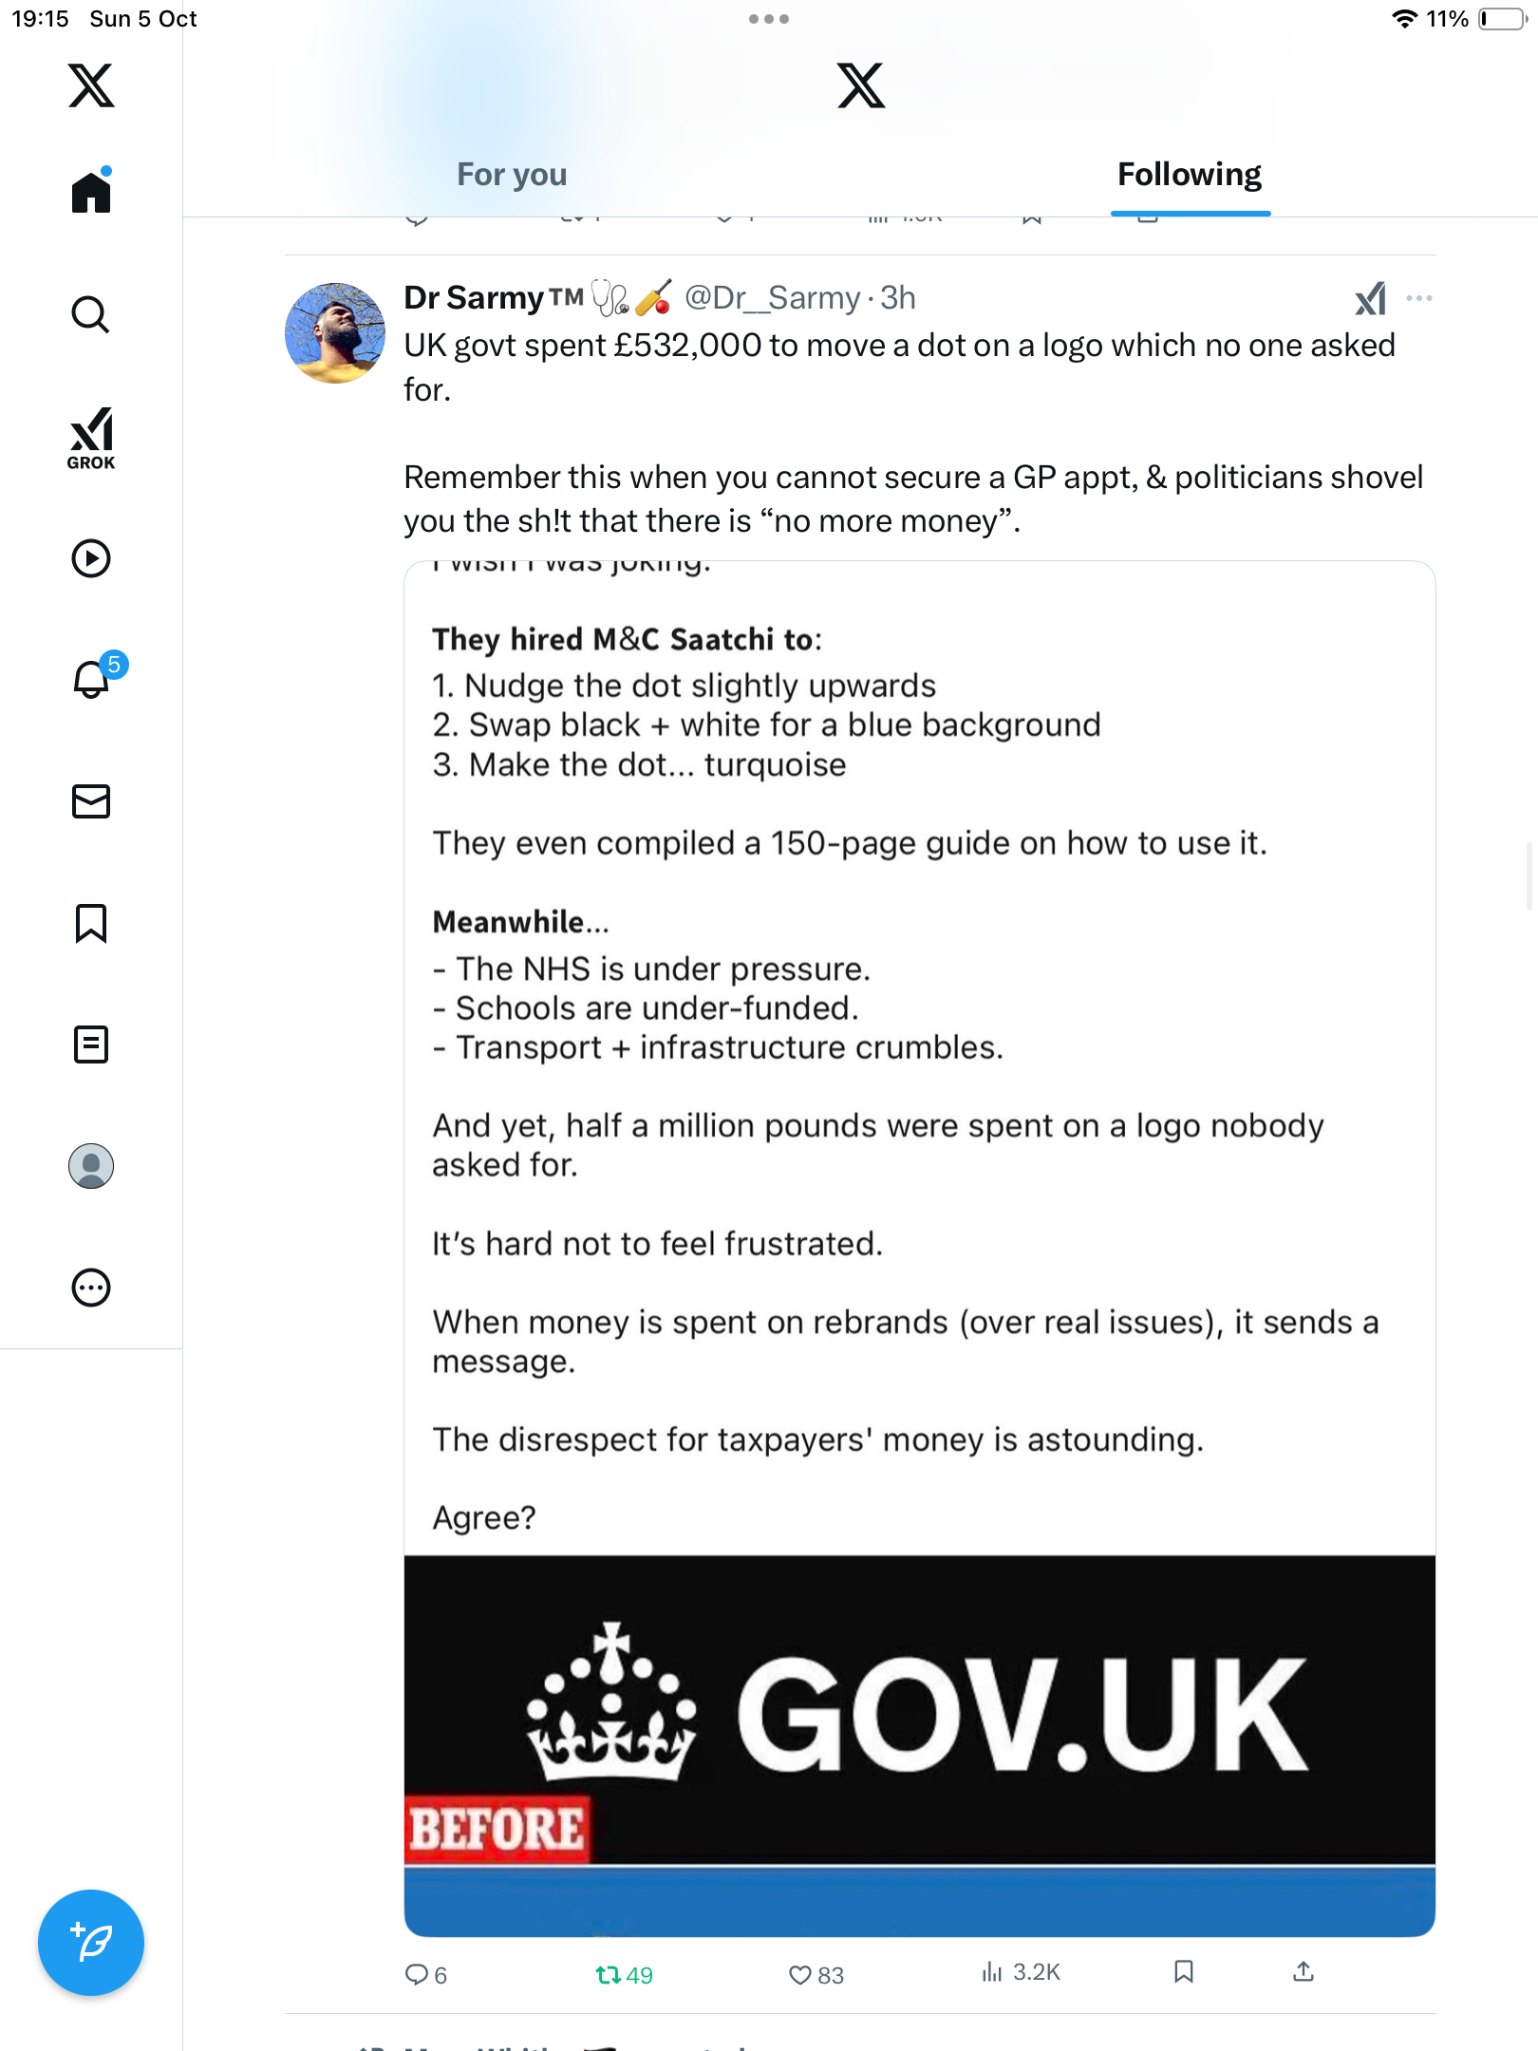Tap the compose new post button
This screenshot has height=2051, width=1538.
tap(91, 1943)
